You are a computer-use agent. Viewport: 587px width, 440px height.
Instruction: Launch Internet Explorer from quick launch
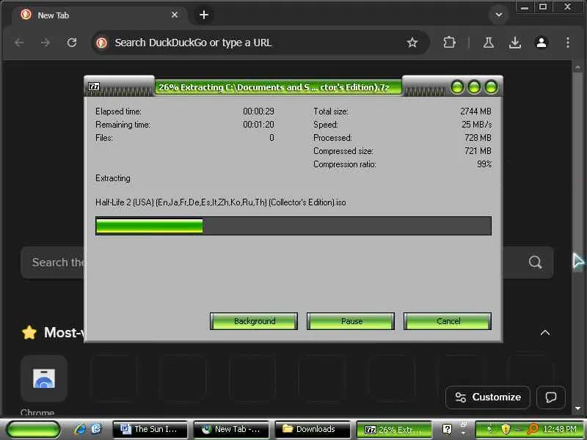[80, 429]
